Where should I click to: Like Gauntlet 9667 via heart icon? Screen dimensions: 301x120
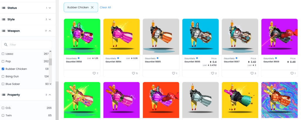252,73
